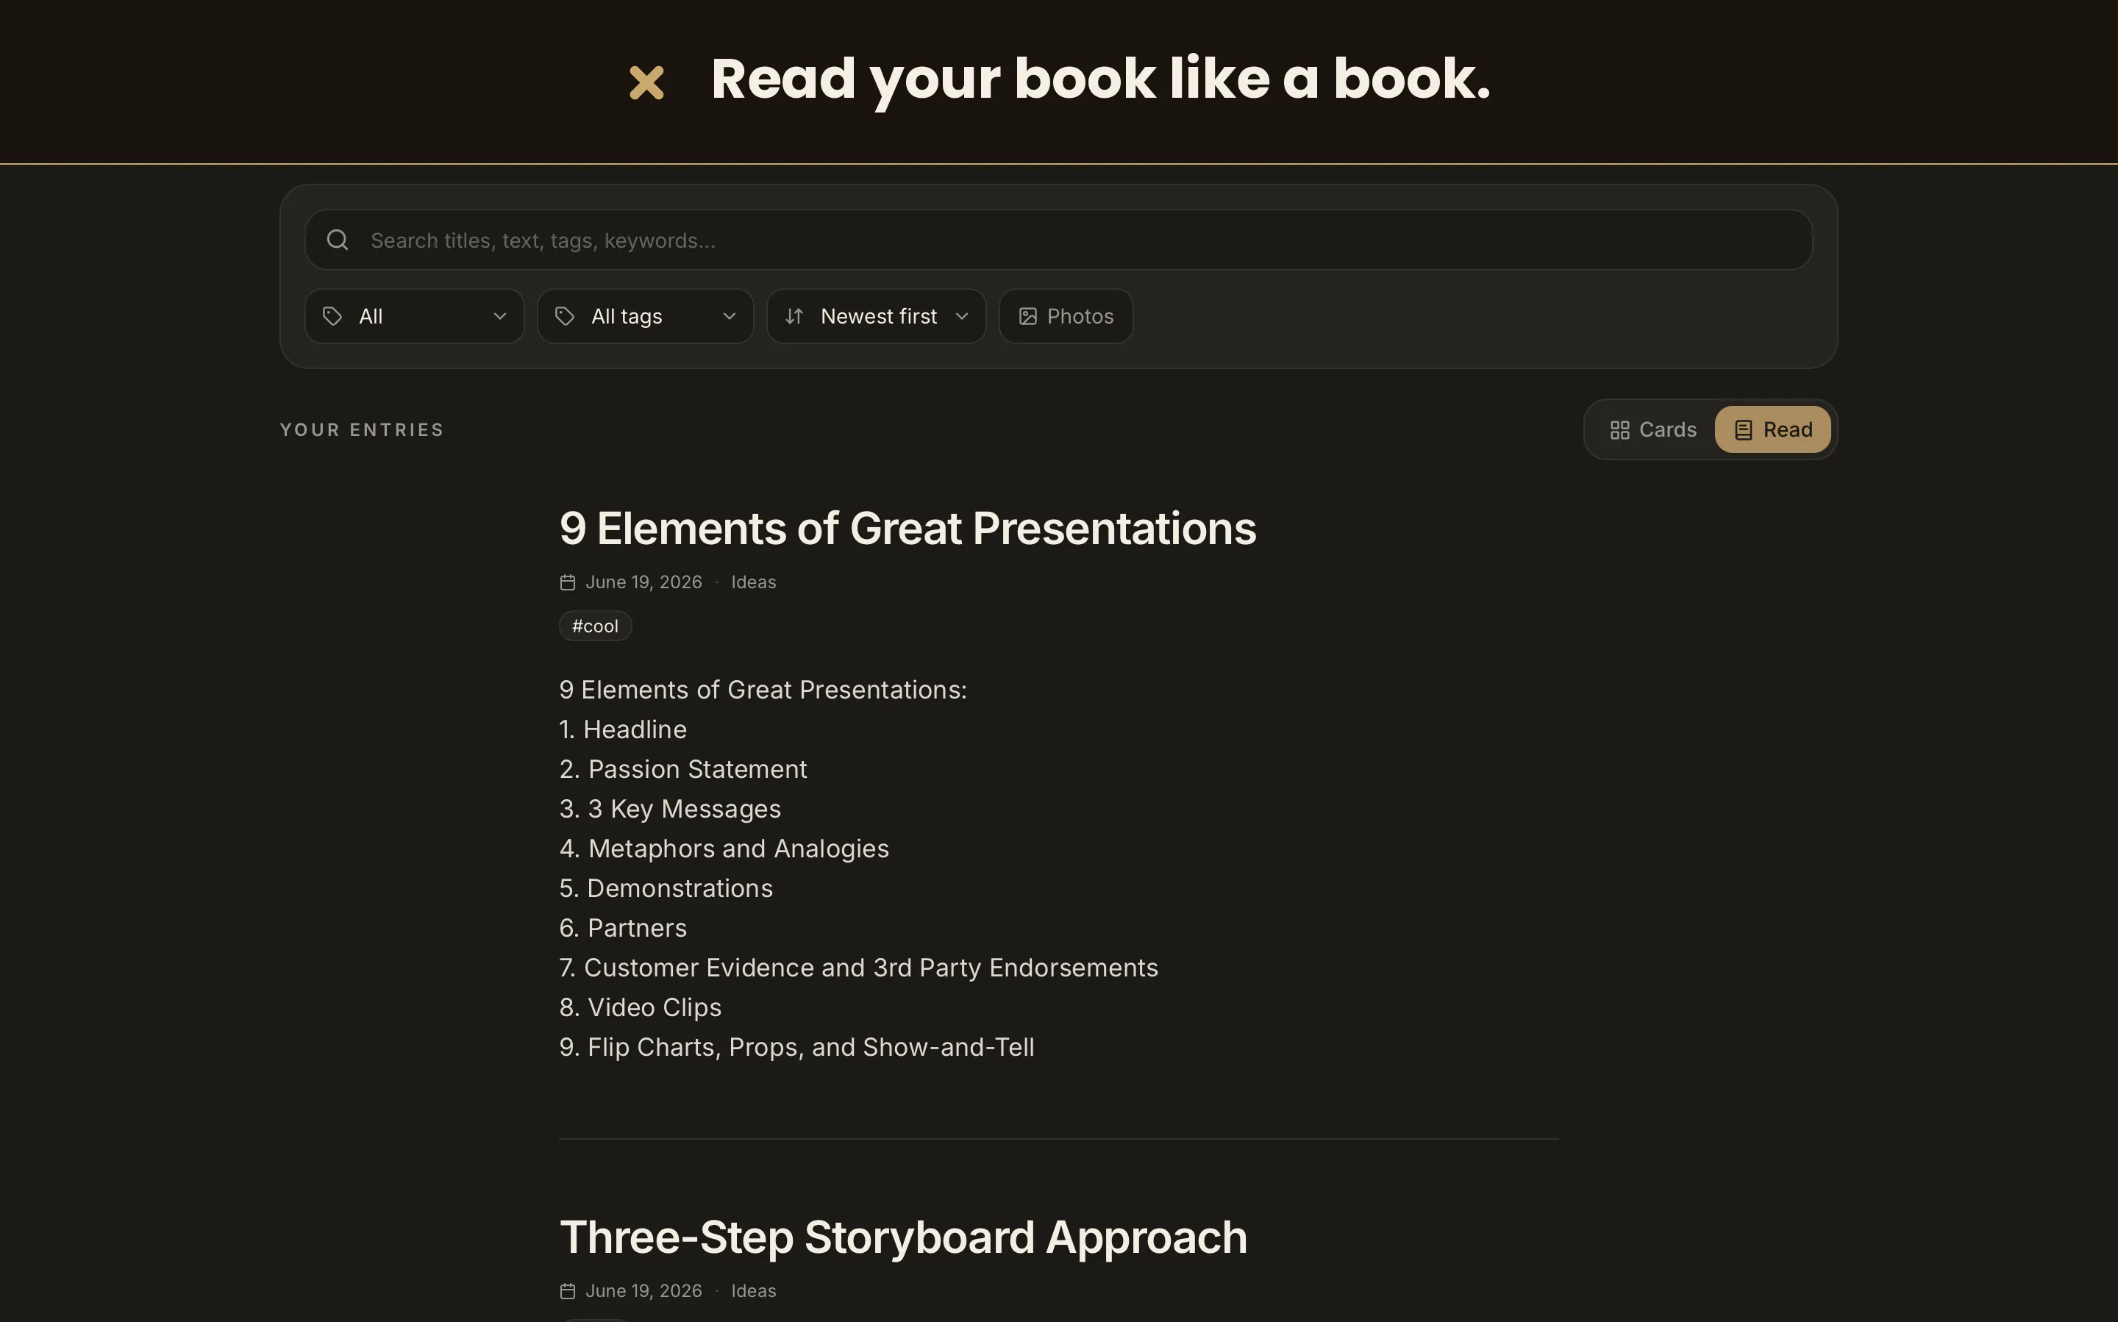
Task: Open the Three-Step Storyboard Approach entry
Action: (x=903, y=1238)
